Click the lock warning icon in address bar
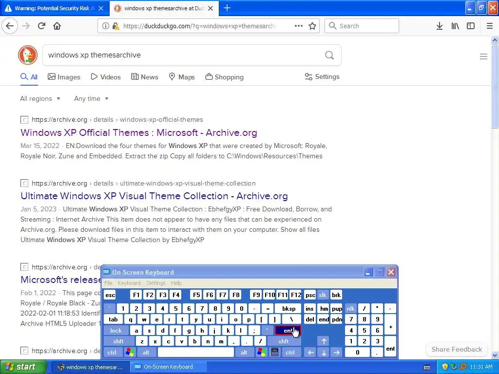Image resolution: width=499 pixels, height=374 pixels. (x=116, y=26)
